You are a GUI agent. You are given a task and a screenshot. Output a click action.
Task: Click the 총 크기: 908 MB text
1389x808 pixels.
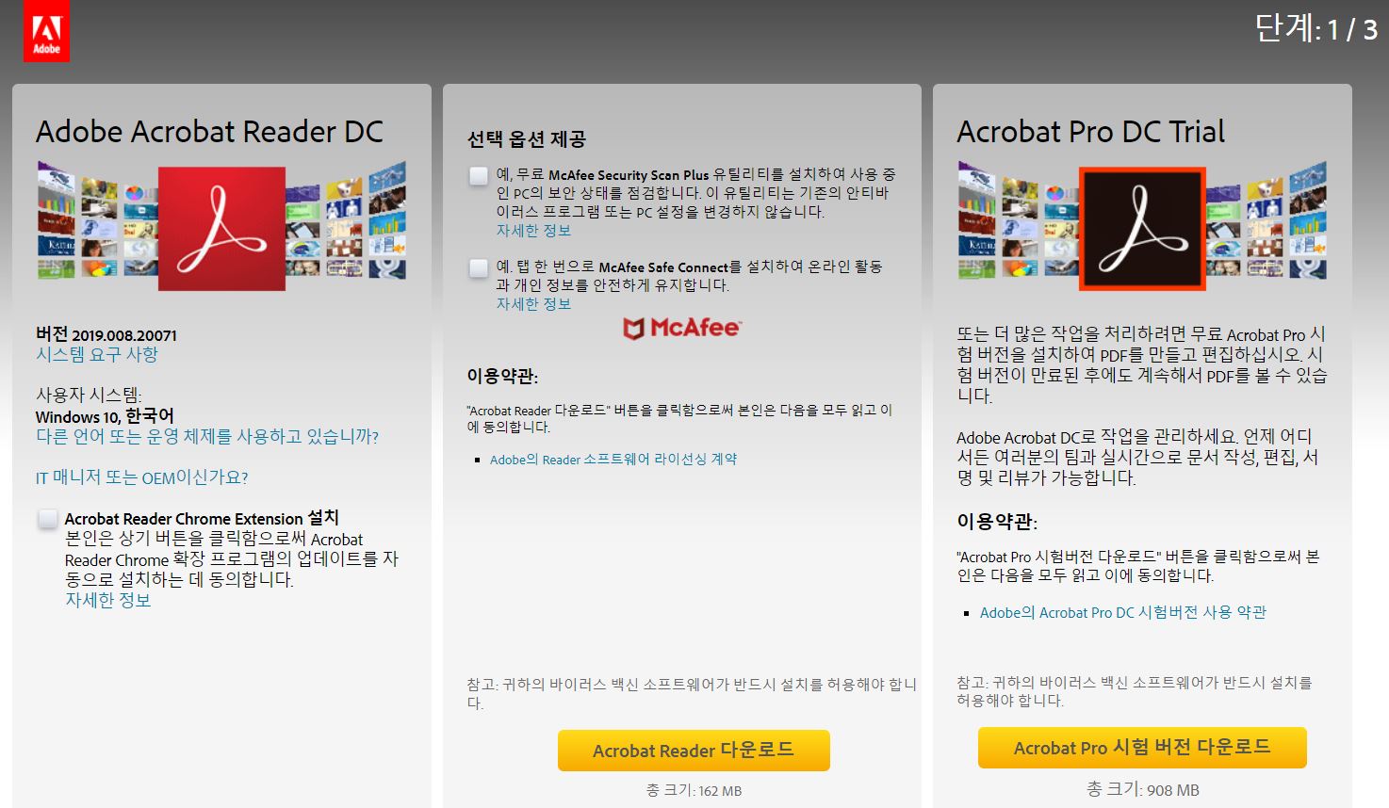click(x=1143, y=790)
